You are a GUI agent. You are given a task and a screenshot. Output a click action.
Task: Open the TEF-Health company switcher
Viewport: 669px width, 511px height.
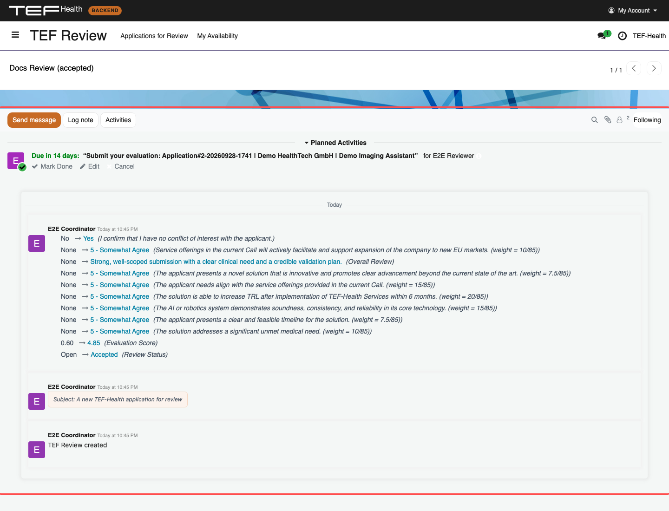pos(649,36)
